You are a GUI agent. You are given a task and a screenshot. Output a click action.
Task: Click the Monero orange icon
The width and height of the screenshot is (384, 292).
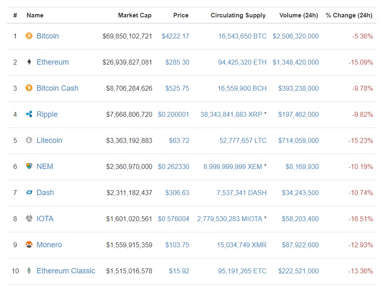29,245
